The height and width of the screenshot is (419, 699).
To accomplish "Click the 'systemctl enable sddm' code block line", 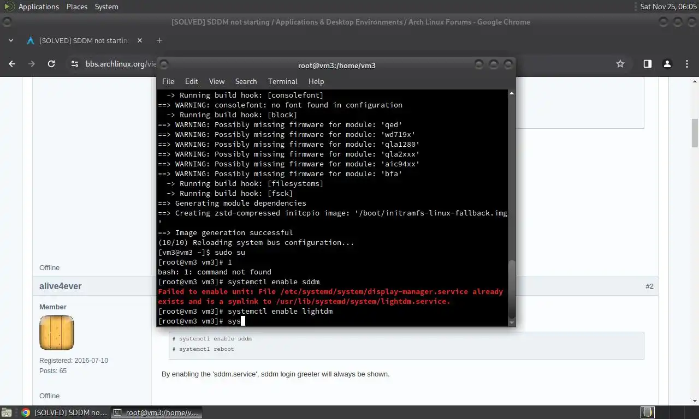I will point(212,339).
